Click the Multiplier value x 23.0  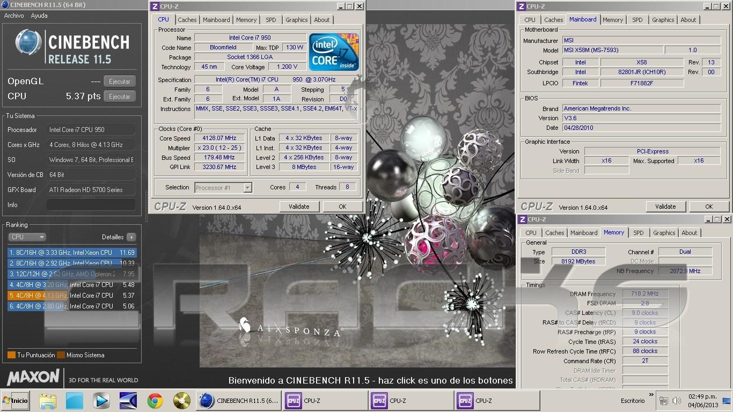pyautogui.click(x=219, y=148)
